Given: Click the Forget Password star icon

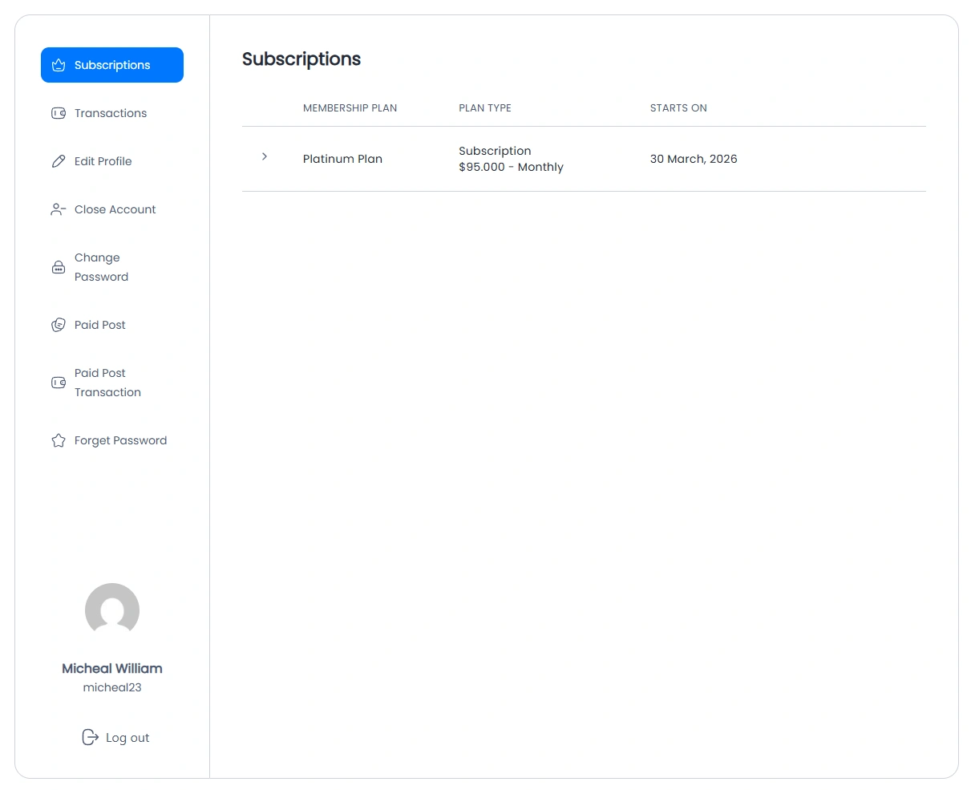Looking at the screenshot, I should click(x=58, y=440).
